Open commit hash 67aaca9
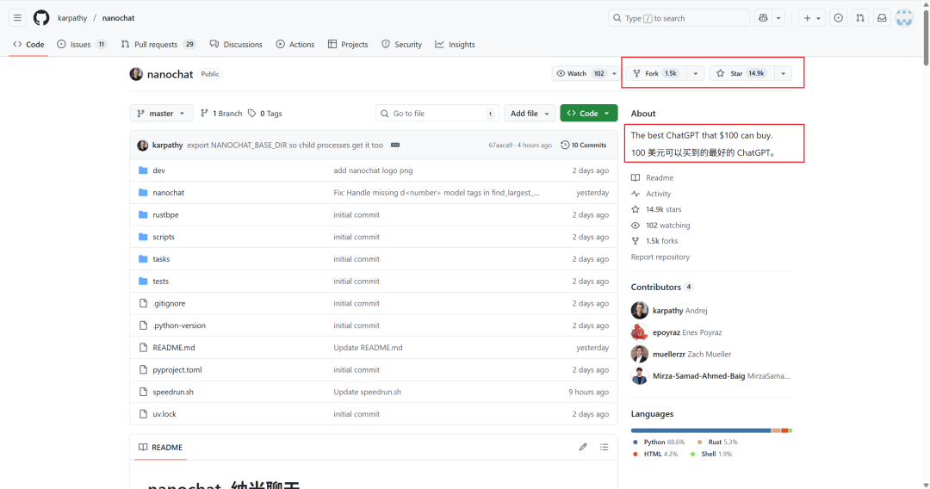Image resolution: width=930 pixels, height=489 pixels. (x=500, y=145)
